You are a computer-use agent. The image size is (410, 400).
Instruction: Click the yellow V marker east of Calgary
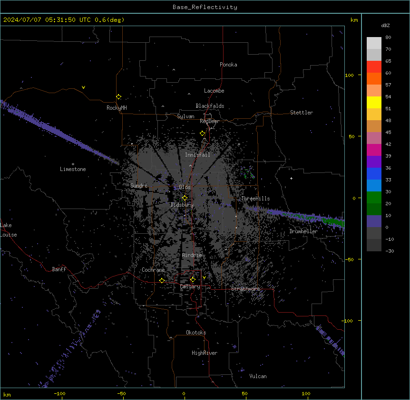(204, 277)
